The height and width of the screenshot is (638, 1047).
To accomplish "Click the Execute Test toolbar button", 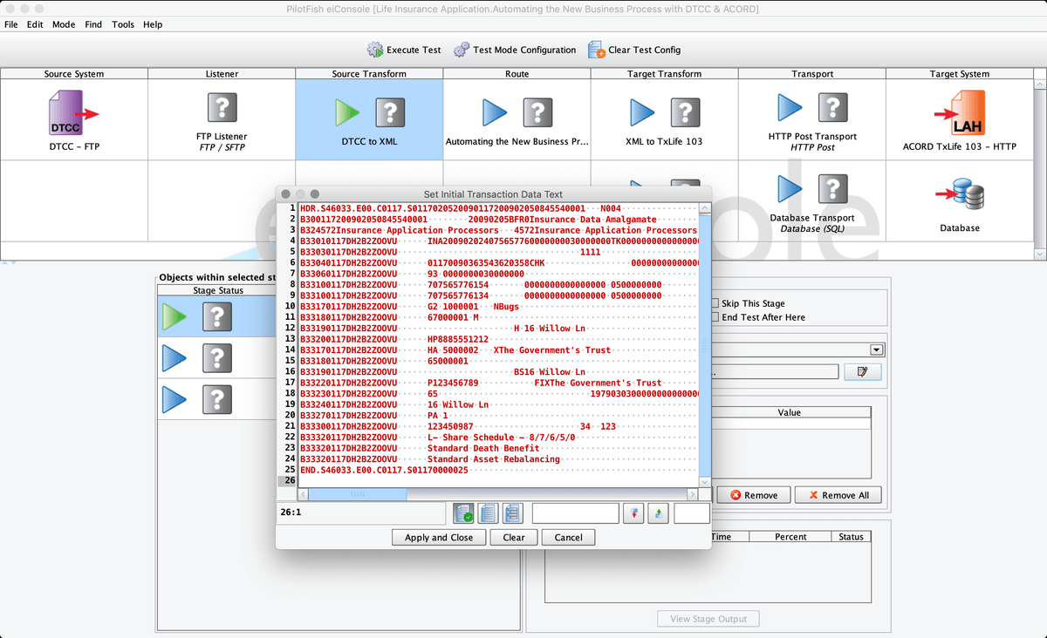I will (x=403, y=50).
